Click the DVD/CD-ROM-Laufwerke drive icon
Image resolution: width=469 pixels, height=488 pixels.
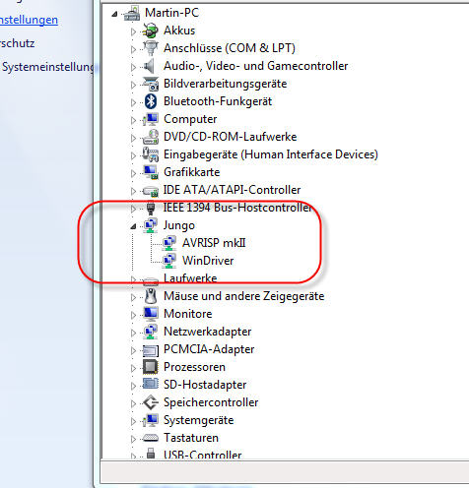tap(151, 137)
